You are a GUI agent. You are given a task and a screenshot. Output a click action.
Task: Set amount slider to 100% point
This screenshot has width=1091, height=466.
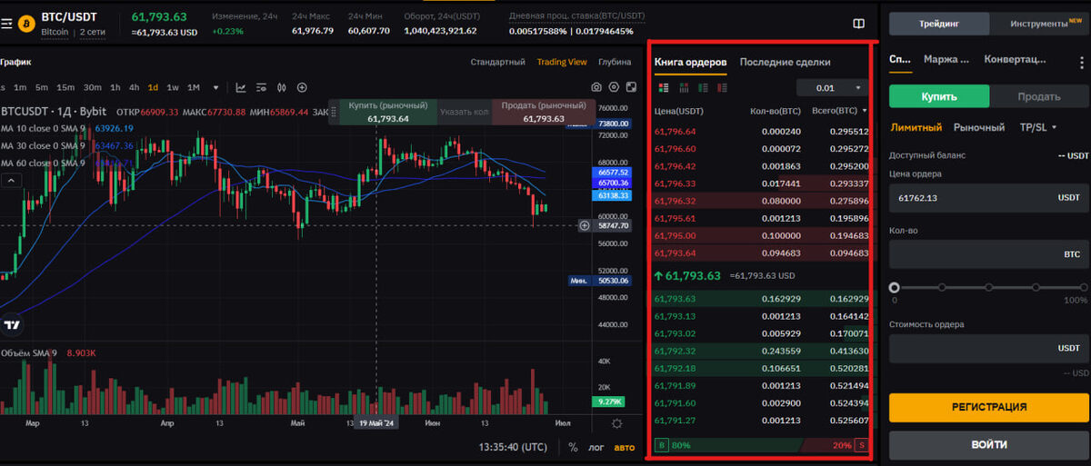coord(1082,287)
